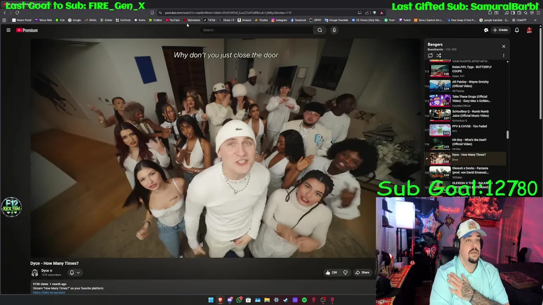Screen dimensions: 543x305
Task: Select Take These Drugs playlist entry
Action: 466,100
